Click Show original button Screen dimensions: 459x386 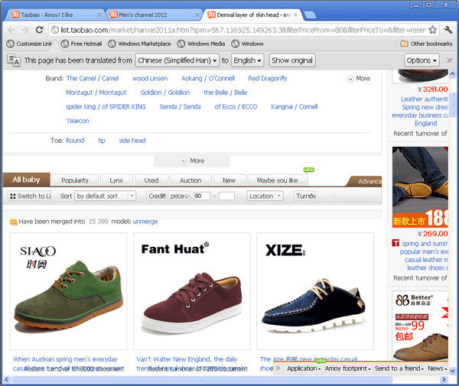pos(292,60)
